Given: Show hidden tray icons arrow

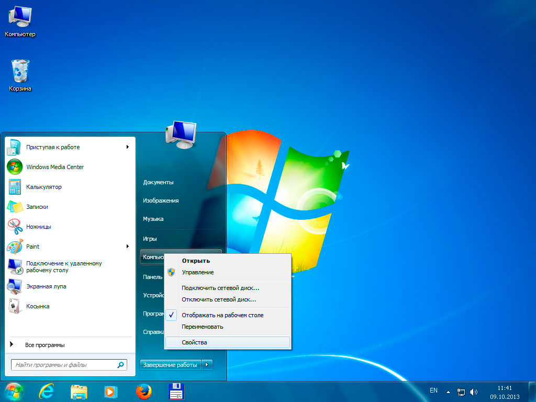Looking at the screenshot, I should pos(448,392).
